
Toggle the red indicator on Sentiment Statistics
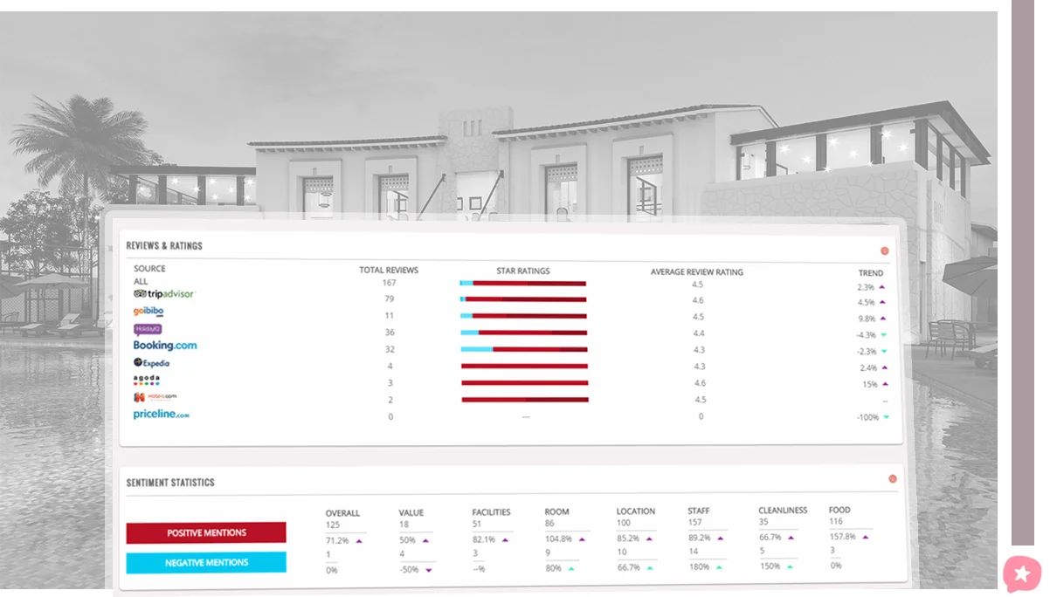click(893, 478)
